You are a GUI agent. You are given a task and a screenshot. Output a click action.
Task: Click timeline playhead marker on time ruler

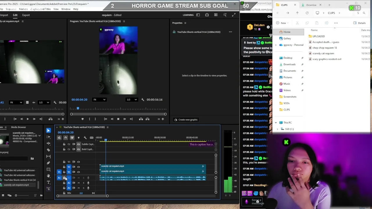click(106, 140)
